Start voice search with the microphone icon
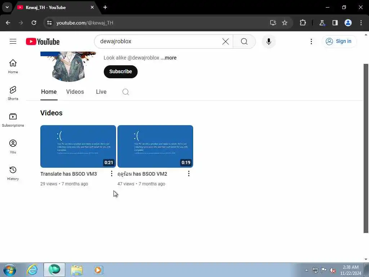369x277 pixels. [268, 41]
